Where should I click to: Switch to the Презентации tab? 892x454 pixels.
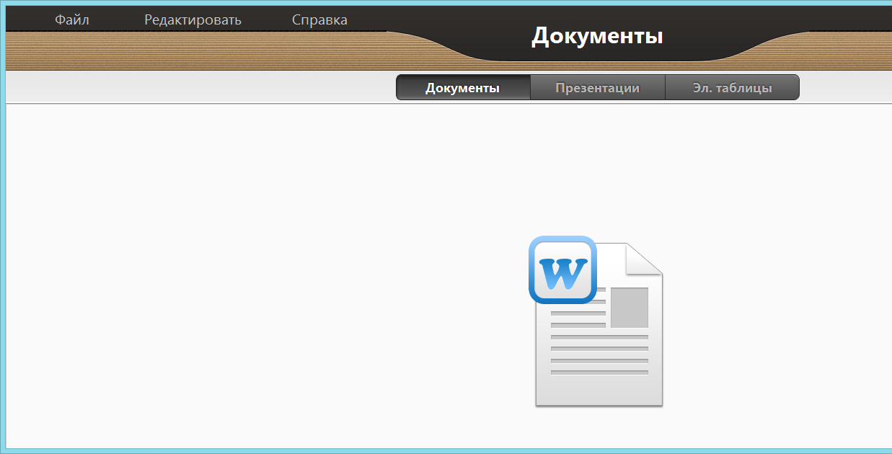point(597,88)
